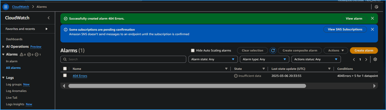Click the 404Errors > 5 condition text
The height and width of the screenshot is (110, 386).
click(357, 76)
